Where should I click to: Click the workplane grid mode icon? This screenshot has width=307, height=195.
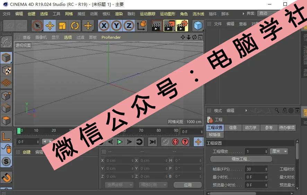point(6,83)
